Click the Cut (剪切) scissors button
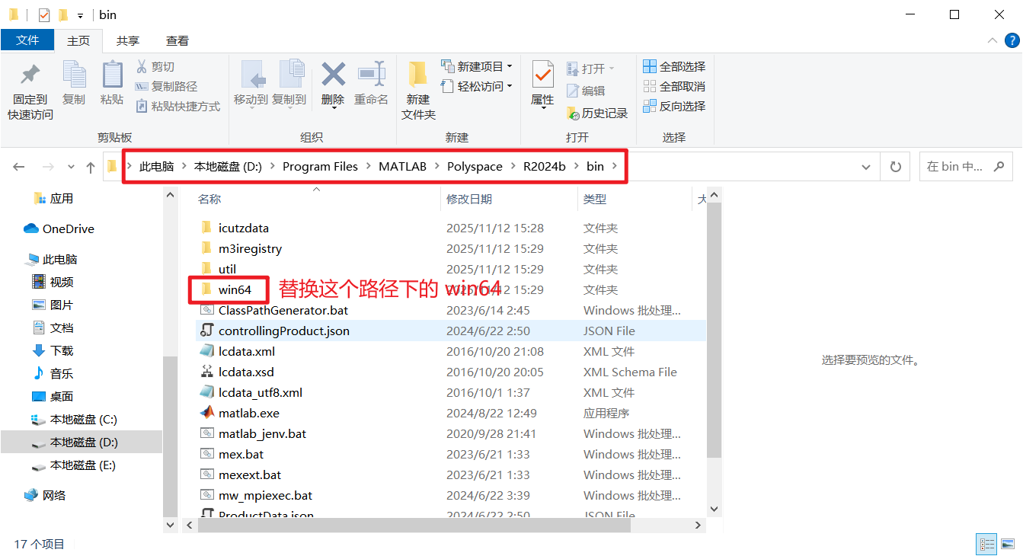1023x556 pixels. coord(155,67)
